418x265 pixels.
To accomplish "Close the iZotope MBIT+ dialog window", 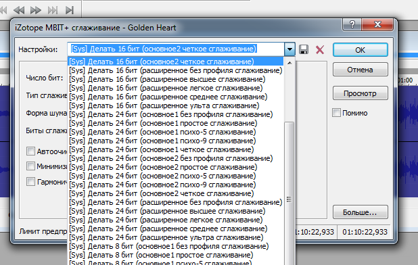I will [377, 24].
